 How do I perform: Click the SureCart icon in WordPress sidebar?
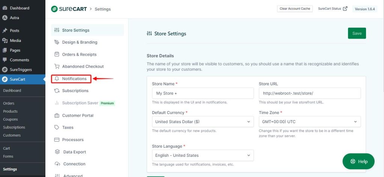(4, 79)
